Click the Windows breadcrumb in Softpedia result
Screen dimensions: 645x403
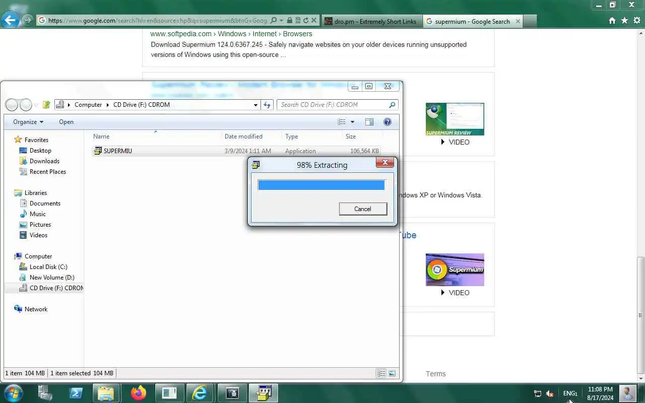pos(232,34)
